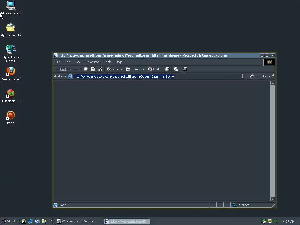Launch Internet Explorer from quick launch
300x225 pixels.
(30, 221)
